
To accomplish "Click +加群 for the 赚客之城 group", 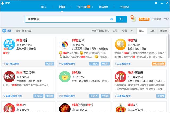I will (105, 64).
